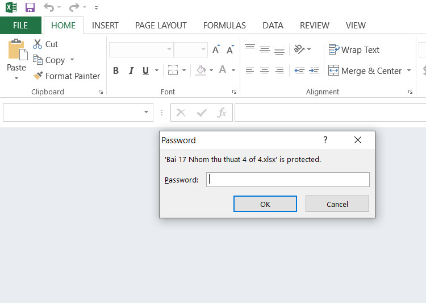Open the FILE tab

[x=20, y=25]
